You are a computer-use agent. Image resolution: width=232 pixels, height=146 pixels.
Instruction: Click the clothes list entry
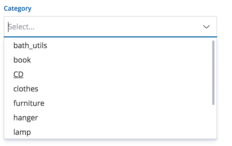tap(26, 89)
